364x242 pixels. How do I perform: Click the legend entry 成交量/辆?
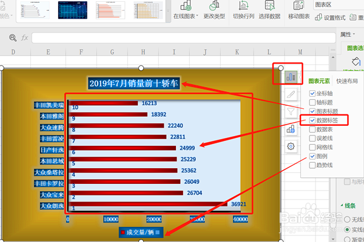pyautogui.click(x=141, y=232)
